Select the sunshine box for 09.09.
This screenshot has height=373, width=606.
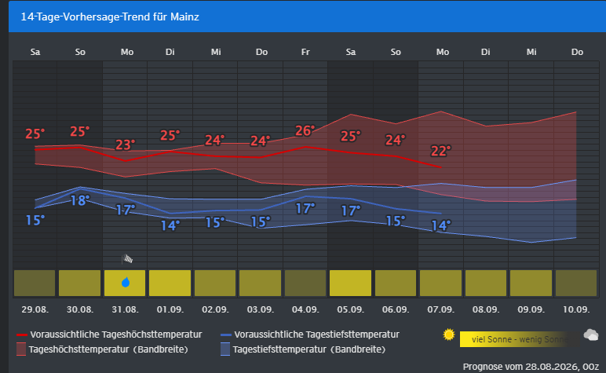tap(531, 283)
